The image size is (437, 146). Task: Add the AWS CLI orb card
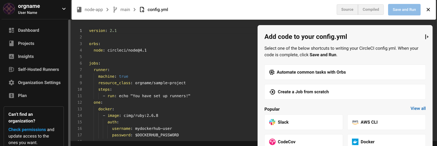coord(387,122)
